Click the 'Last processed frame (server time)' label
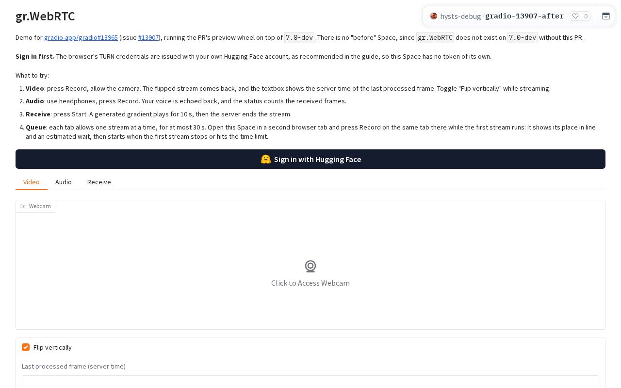The height and width of the screenshot is (388, 621). point(74,366)
